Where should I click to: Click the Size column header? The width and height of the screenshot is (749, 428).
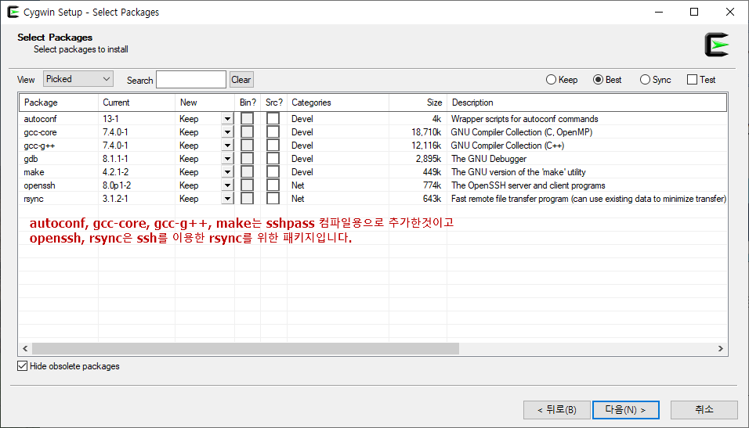pyautogui.click(x=418, y=103)
